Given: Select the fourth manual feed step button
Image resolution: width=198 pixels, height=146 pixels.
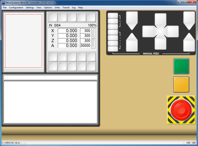Looking at the screenshot, I should pyautogui.click(x=113, y=32).
